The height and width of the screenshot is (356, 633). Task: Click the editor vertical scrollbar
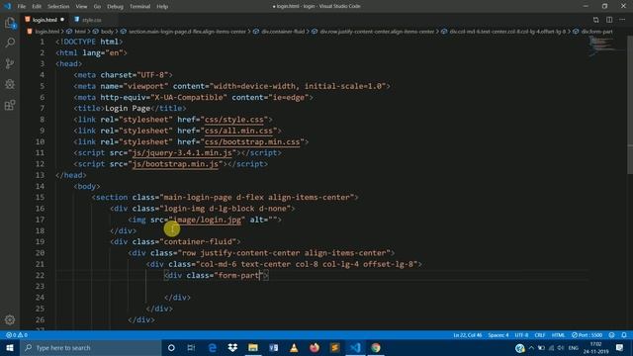(630, 106)
